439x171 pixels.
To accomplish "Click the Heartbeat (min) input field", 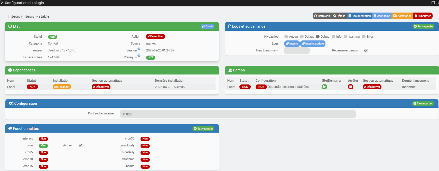I will pos(297,50).
